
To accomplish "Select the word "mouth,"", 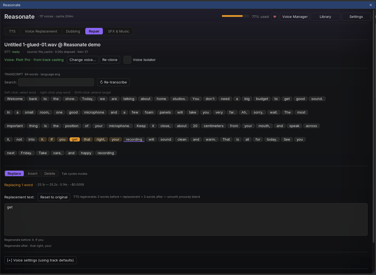I will pos(264,126).
